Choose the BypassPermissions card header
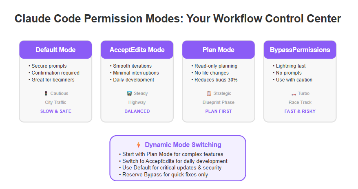This screenshot has height=189, width=358. coord(300,50)
